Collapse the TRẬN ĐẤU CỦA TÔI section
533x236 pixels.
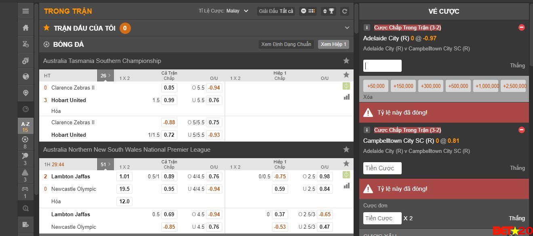(x=347, y=27)
